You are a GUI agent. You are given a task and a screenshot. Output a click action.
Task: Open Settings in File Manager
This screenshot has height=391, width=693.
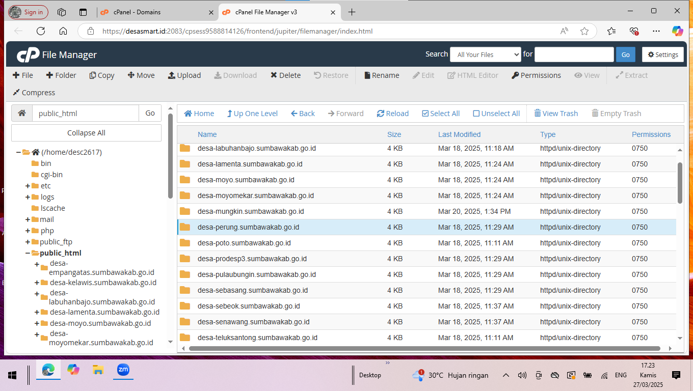(x=662, y=54)
